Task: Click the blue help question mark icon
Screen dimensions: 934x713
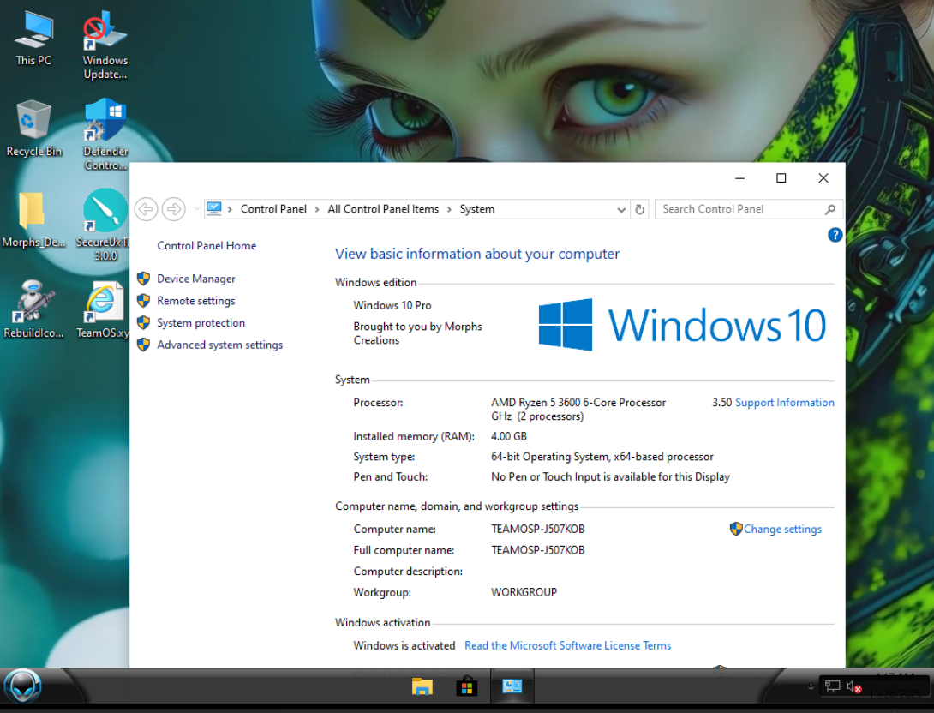Action: click(x=835, y=235)
